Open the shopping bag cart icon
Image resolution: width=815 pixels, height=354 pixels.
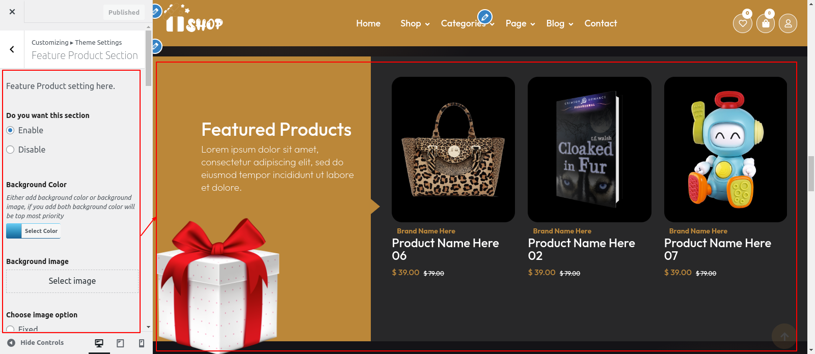point(765,23)
